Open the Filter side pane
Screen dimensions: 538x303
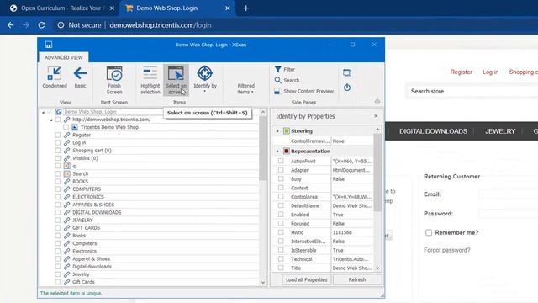(x=285, y=69)
